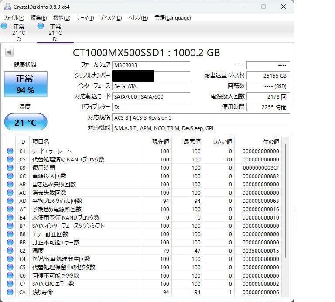Viewport: 335px width, 302px height.
Task: Click the previous disk arrow button
Action: [x=9, y=52]
